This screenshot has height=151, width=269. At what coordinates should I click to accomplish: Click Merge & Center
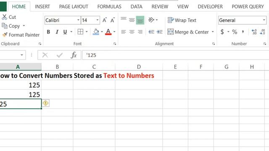188,32
